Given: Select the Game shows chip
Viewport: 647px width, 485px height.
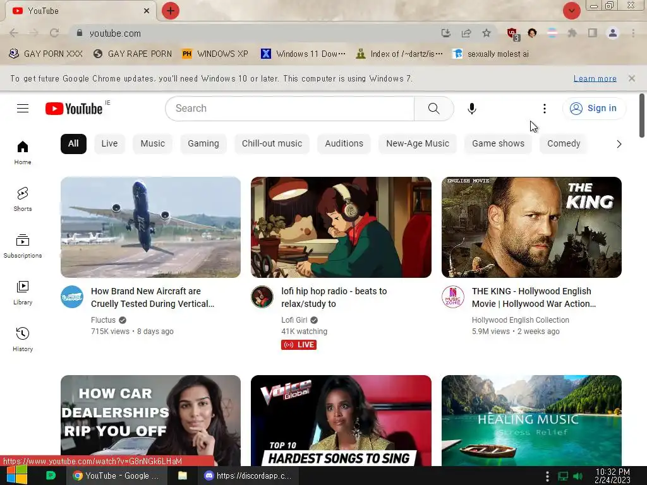Looking at the screenshot, I should 498,143.
